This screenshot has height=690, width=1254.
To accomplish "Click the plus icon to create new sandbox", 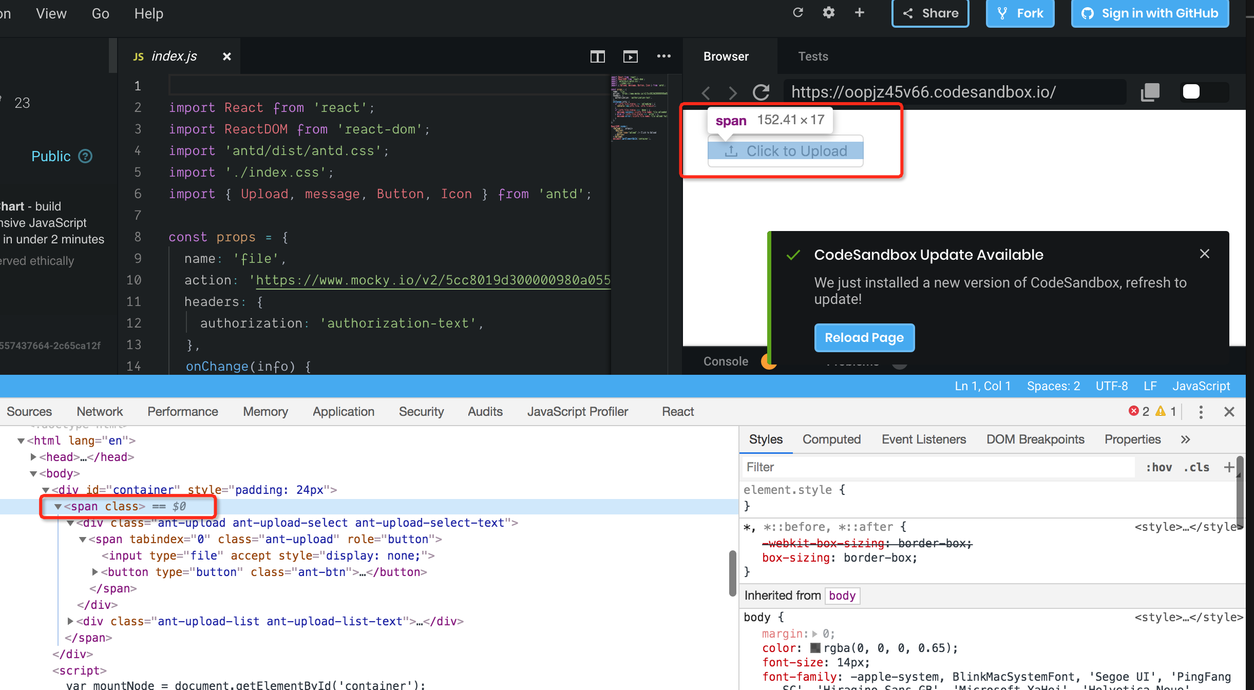I will point(859,13).
